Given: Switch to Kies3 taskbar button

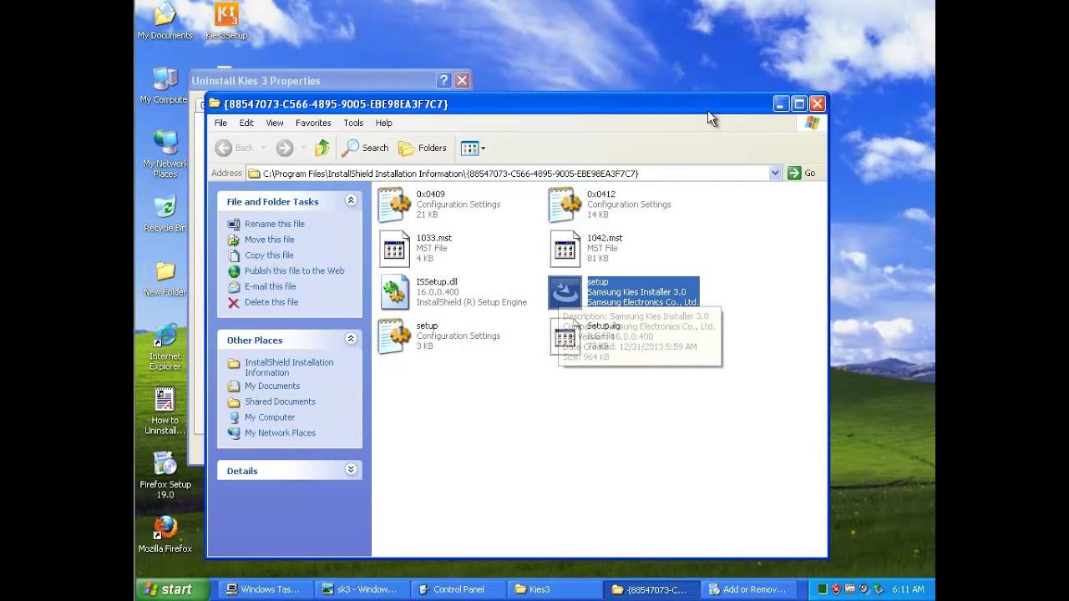Looking at the screenshot, I should point(555,589).
